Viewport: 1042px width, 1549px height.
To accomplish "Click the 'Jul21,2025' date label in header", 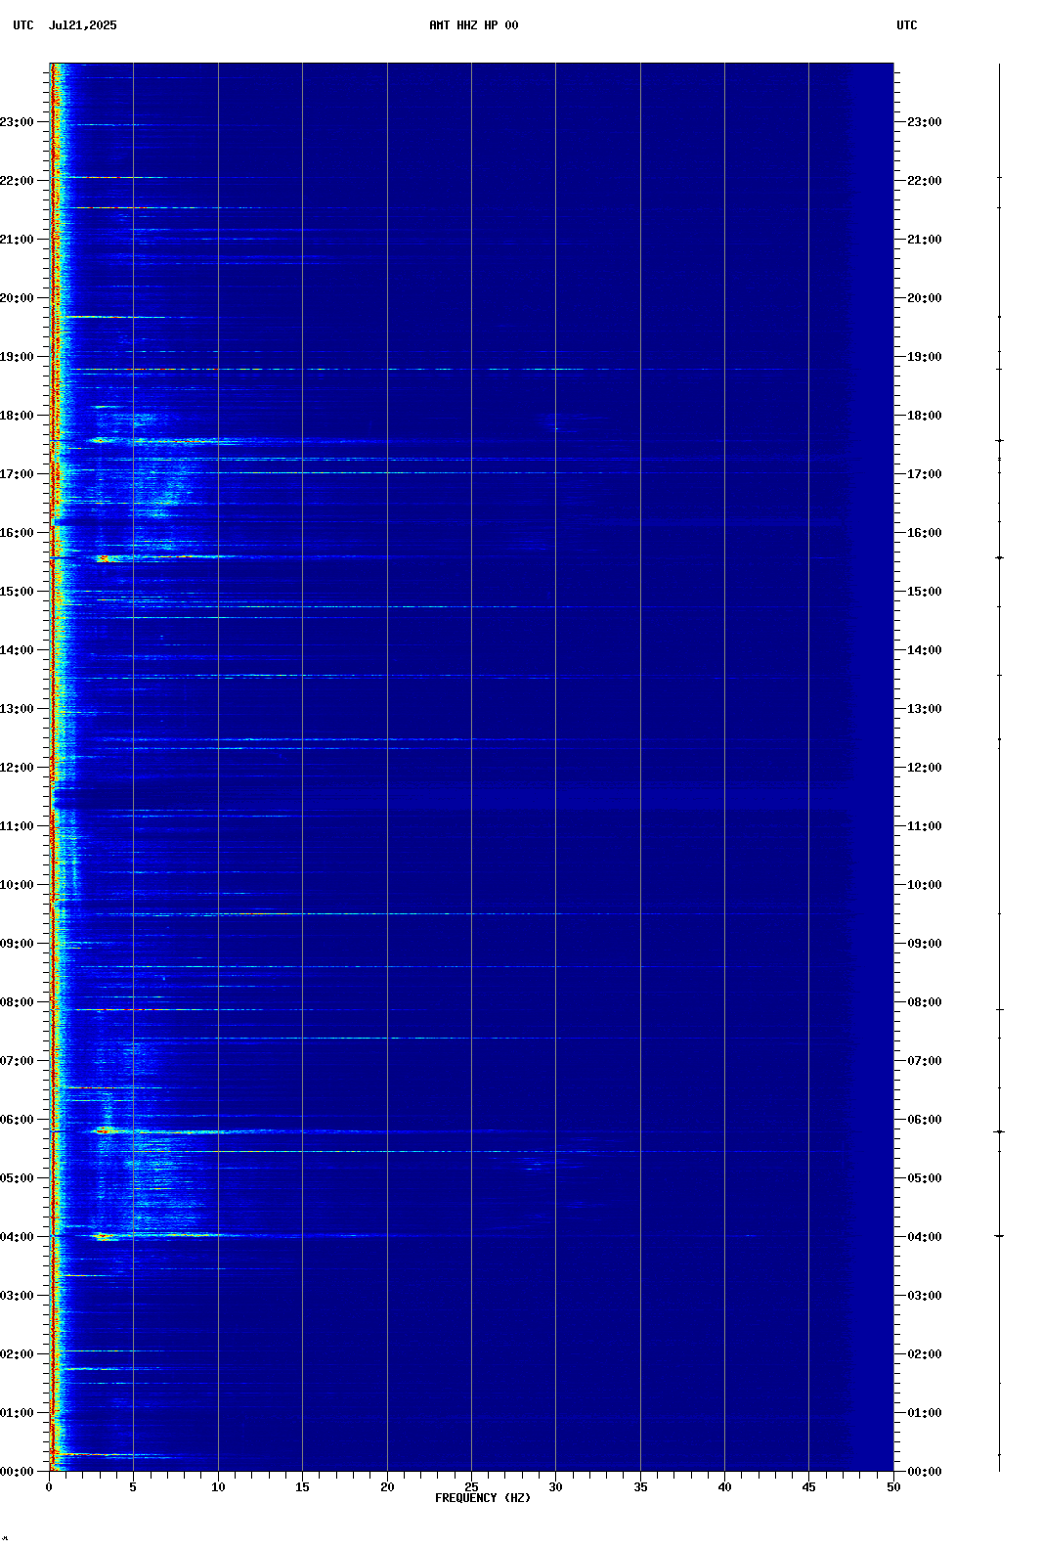I will tap(82, 25).
